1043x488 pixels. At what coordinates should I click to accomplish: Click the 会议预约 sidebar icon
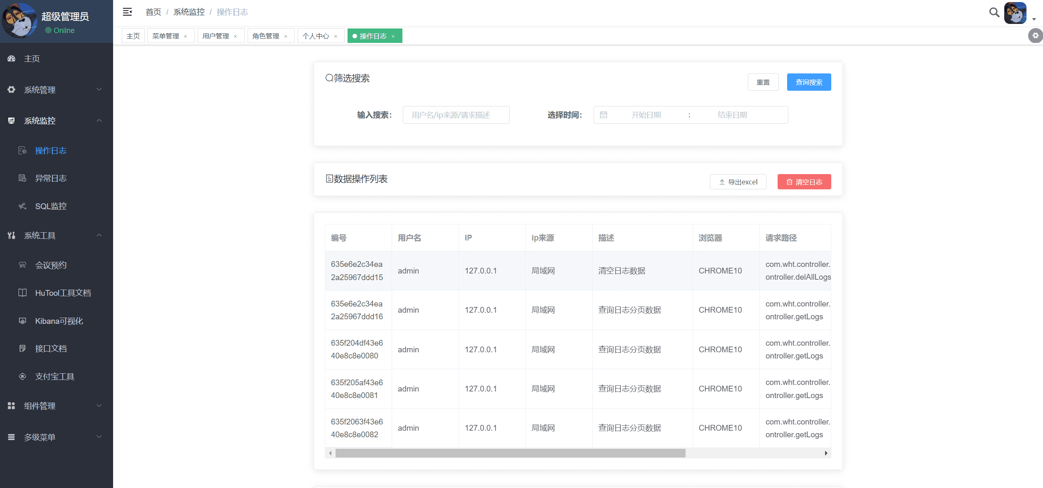tap(22, 265)
